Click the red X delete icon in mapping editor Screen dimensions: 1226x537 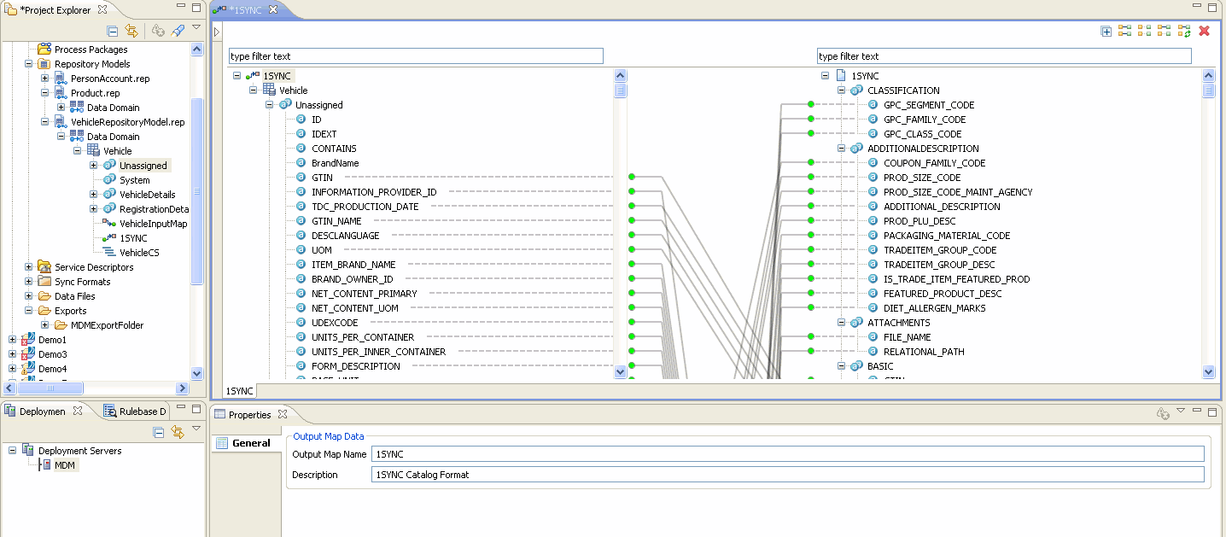pos(1205,32)
